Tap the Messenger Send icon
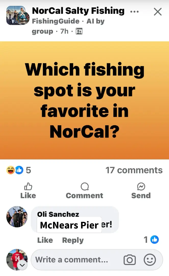The height and width of the screenshot is (276, 169). point(141,187)
